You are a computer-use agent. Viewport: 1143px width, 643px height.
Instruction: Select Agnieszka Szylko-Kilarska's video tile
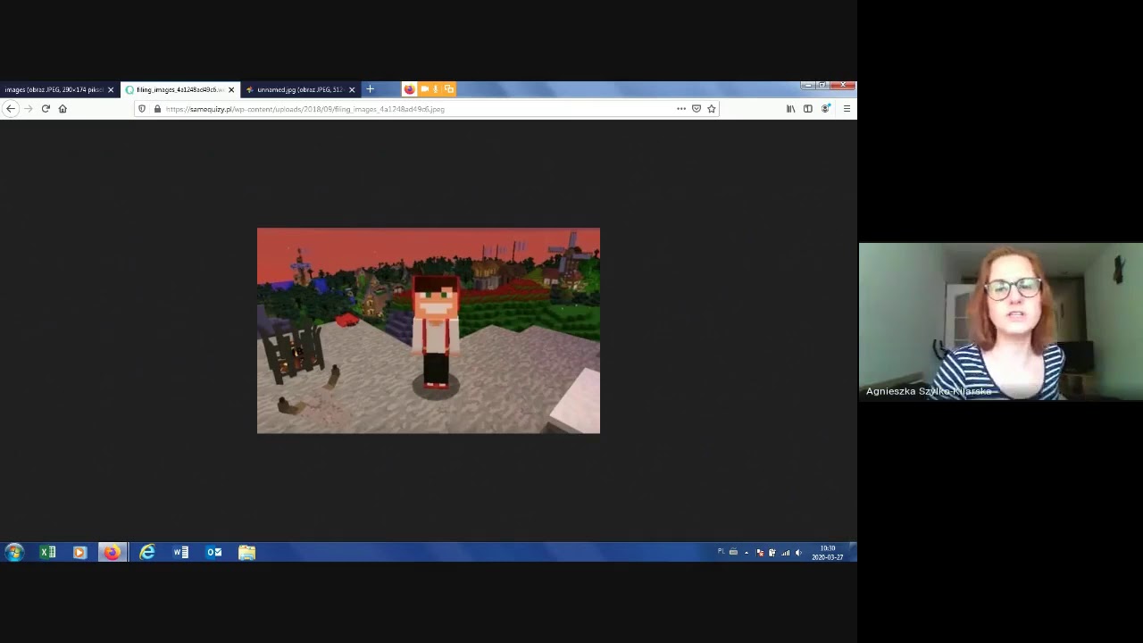coord(1001,321)
